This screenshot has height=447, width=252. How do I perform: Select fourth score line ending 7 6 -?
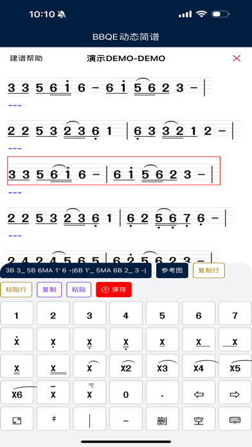120,217
